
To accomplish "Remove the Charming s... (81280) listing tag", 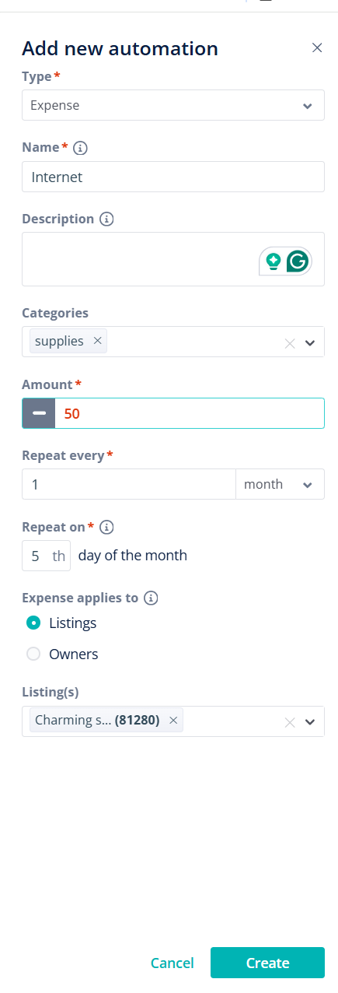I will (x=173, y=721).
